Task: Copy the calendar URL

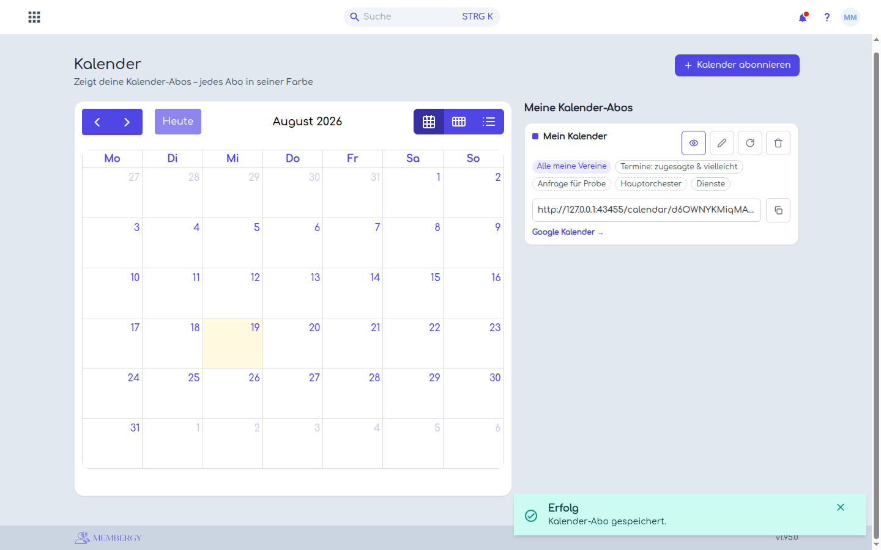Action: click(x=778, y=210)
